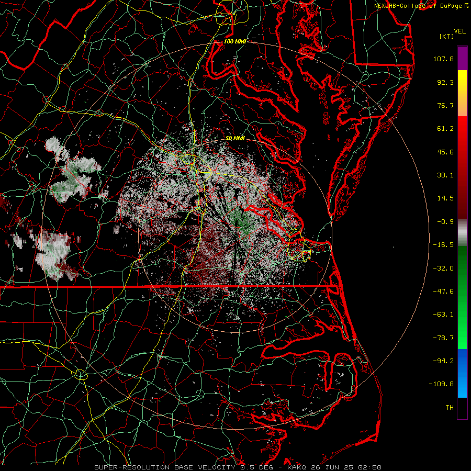
Task: Click the -16.5 legend value
Action: click(443, 245)
